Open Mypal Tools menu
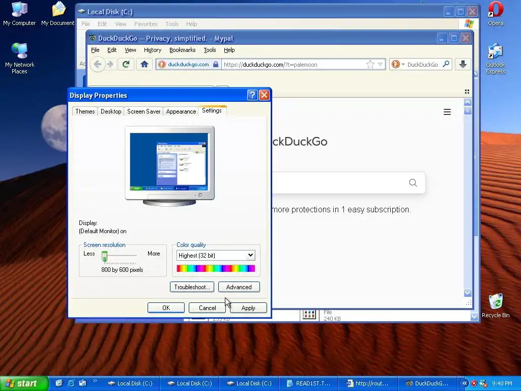Screen dimensions: 521x391 [x=210, y=50]
